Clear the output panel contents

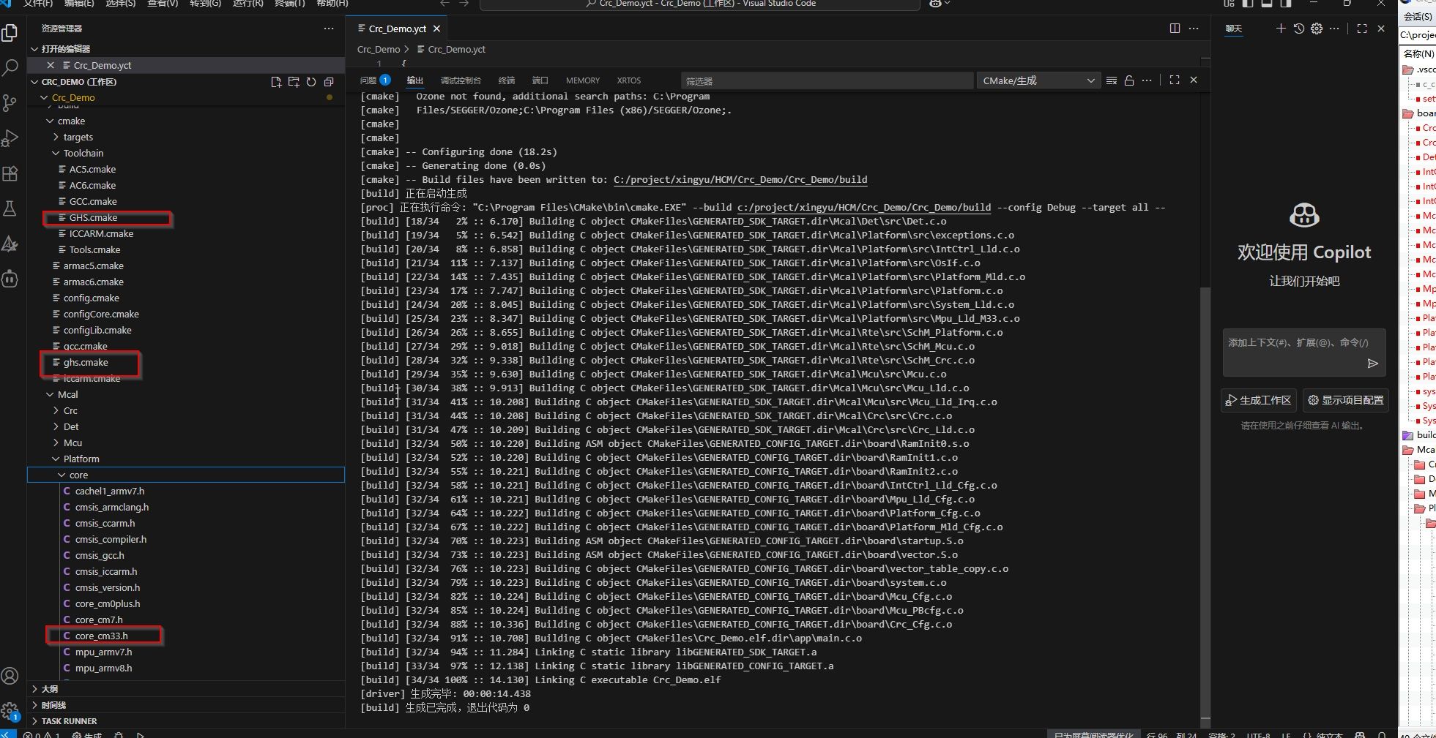(x=1112, y=80)
